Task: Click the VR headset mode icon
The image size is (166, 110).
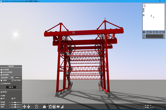Action: tap(44, 106)
